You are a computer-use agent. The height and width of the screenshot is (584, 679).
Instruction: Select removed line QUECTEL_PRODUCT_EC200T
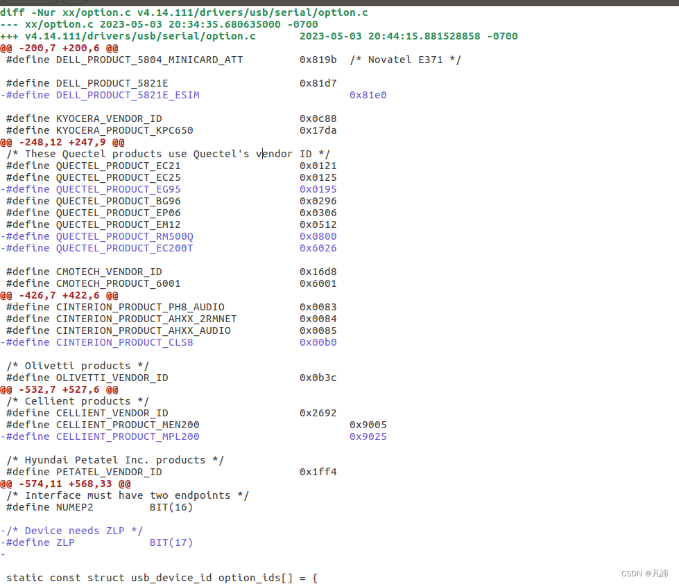pyautogui.click(x=169, y=248)
